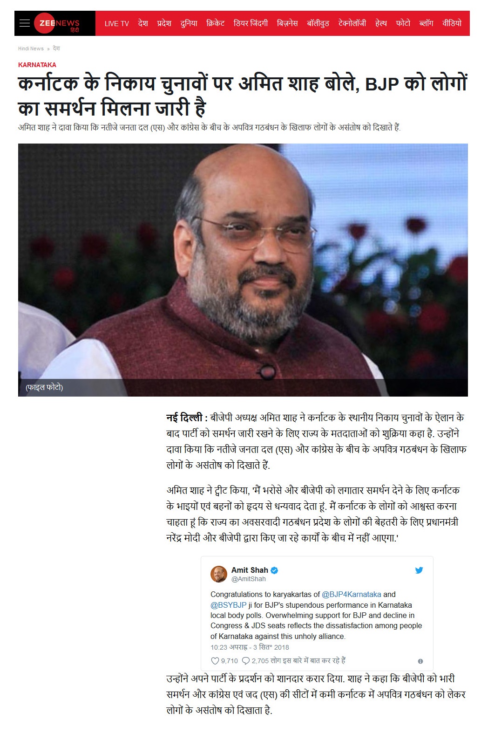Click the देश breadcrumb link
Screen dimensions: 481x734
tap(56, 48)
